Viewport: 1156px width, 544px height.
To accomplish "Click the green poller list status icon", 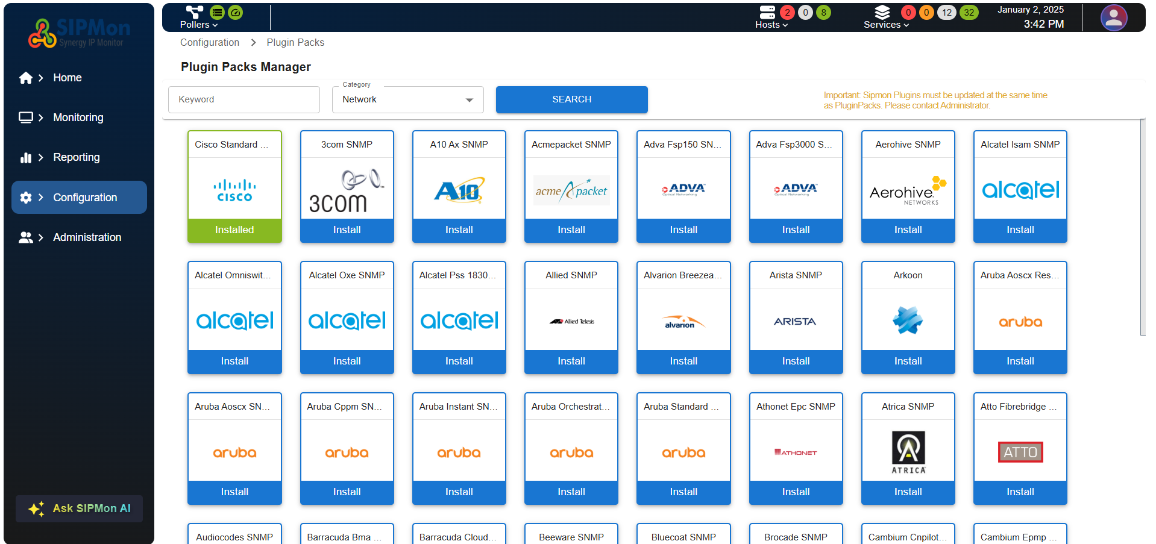I will pyautogui.click(x=218, y=12).
